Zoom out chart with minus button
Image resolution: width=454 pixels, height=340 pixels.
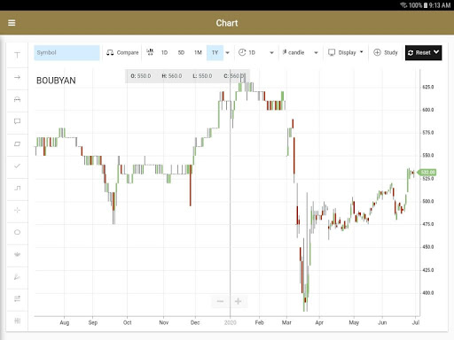pos(220,301)
